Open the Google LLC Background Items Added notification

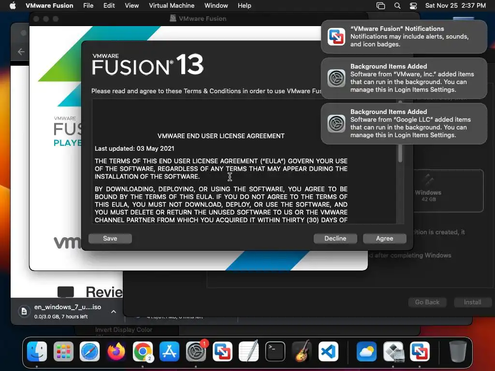(x=404, y=123)
